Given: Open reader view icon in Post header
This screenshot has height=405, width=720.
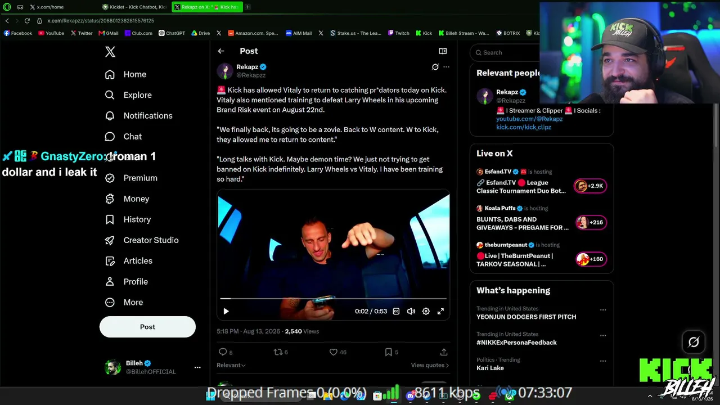Looking at the screenshot, I should [443, 51].
